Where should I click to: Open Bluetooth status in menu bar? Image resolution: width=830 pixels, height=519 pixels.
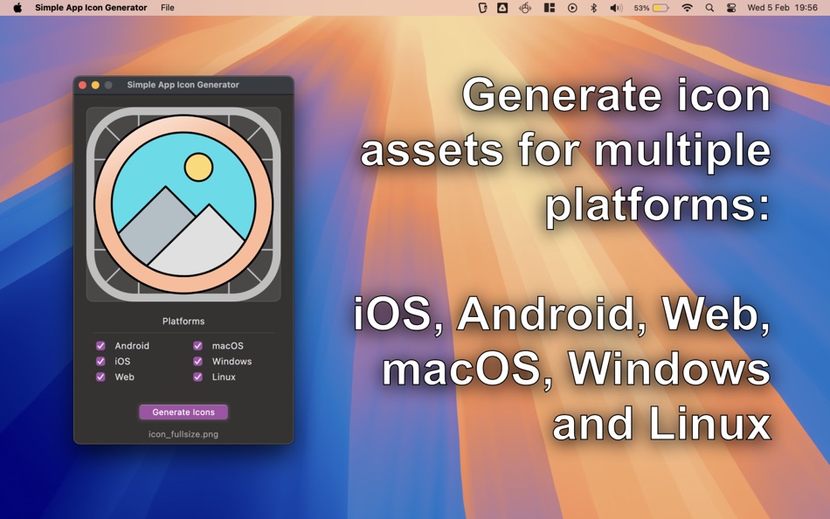[593, 7]
